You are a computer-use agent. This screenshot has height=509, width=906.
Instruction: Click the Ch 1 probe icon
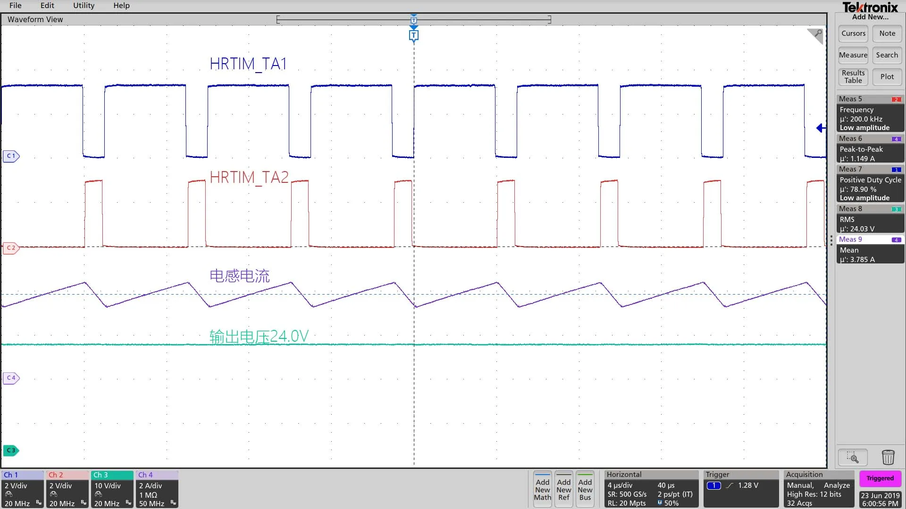point(9,494)
